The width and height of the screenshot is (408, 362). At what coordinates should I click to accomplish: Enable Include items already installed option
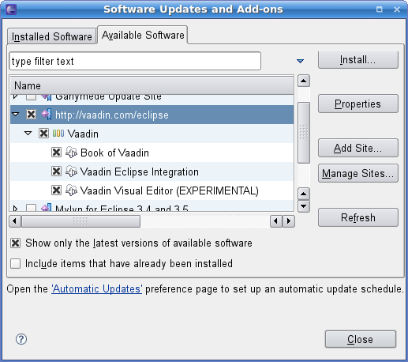(x=15, y=263)
